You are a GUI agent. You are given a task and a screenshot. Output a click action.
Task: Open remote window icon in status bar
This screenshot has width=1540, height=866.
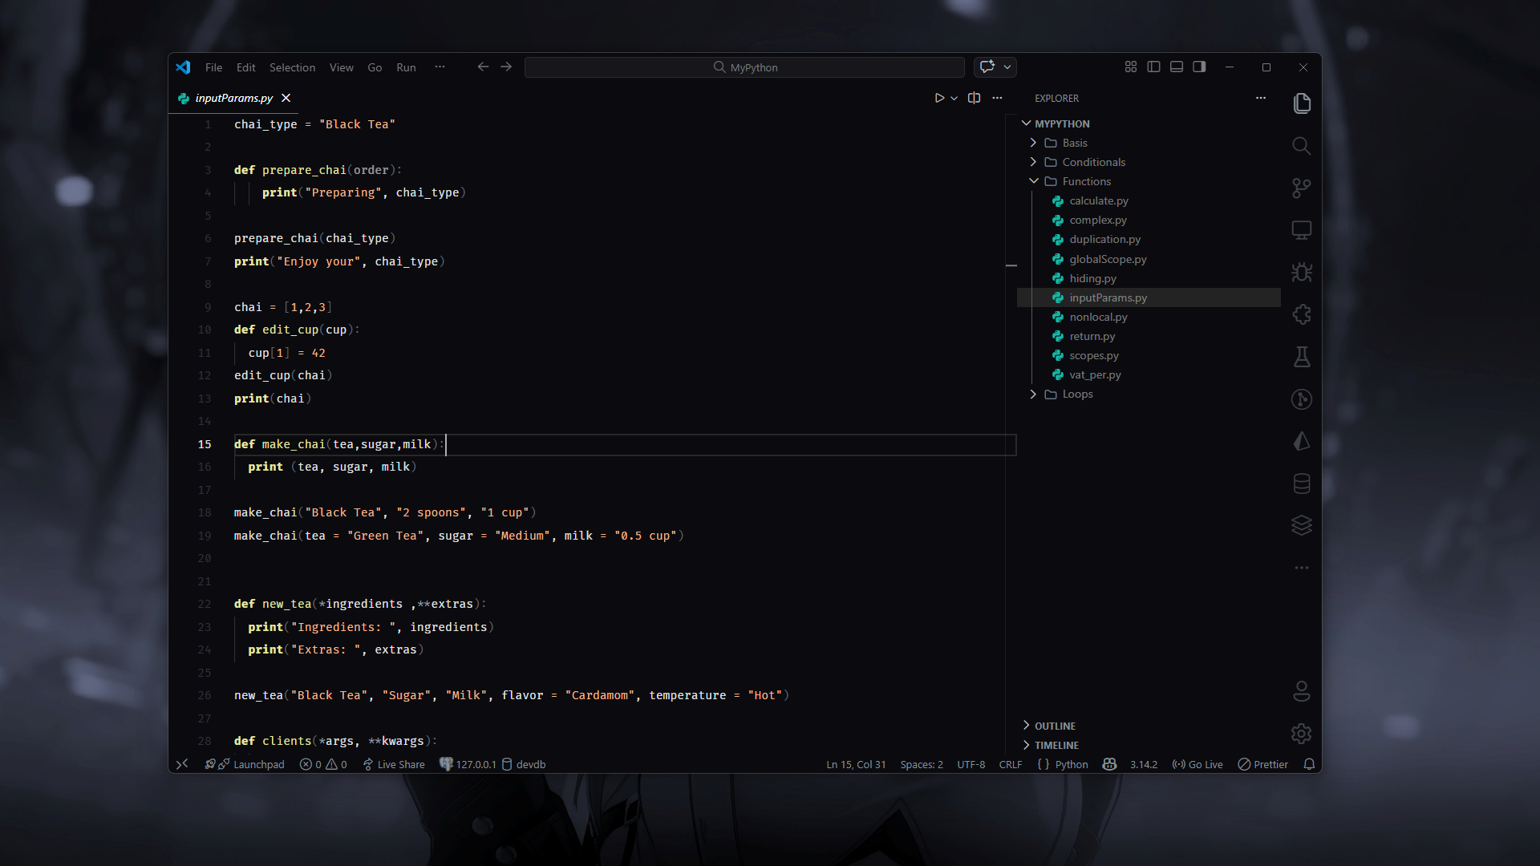tap(182, 764)
